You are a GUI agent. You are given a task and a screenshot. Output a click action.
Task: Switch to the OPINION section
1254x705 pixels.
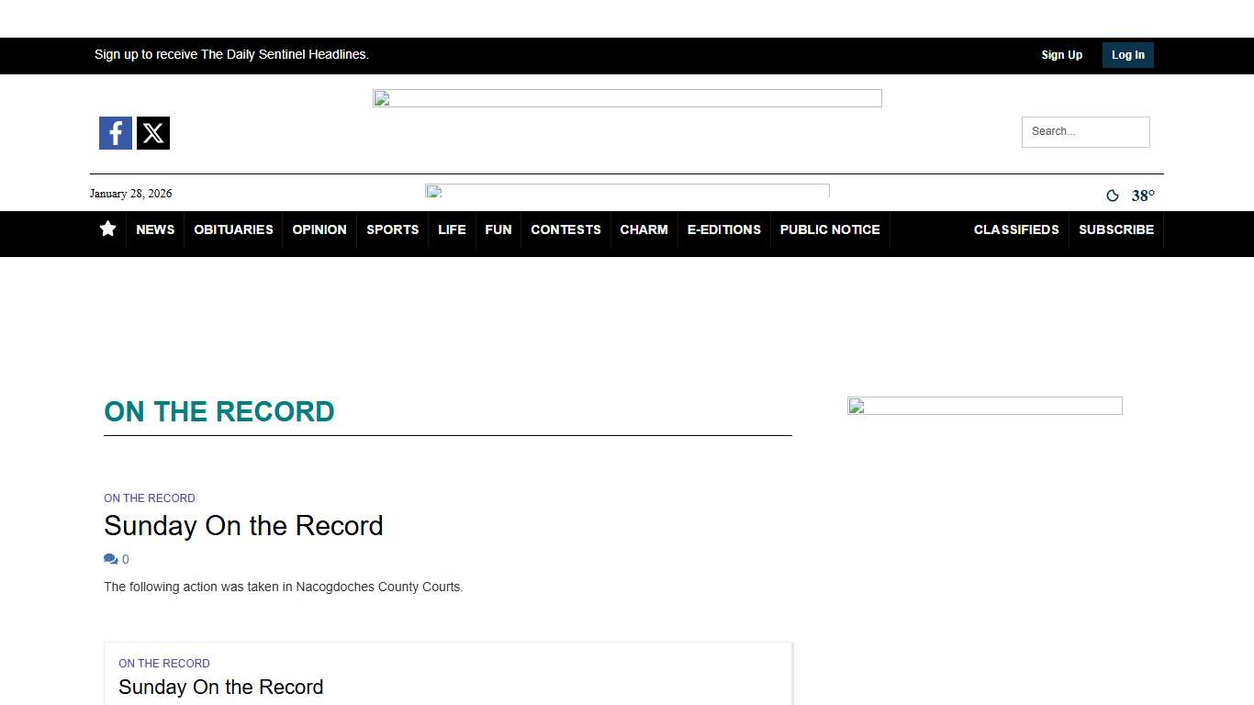click(x=319, y=229)
